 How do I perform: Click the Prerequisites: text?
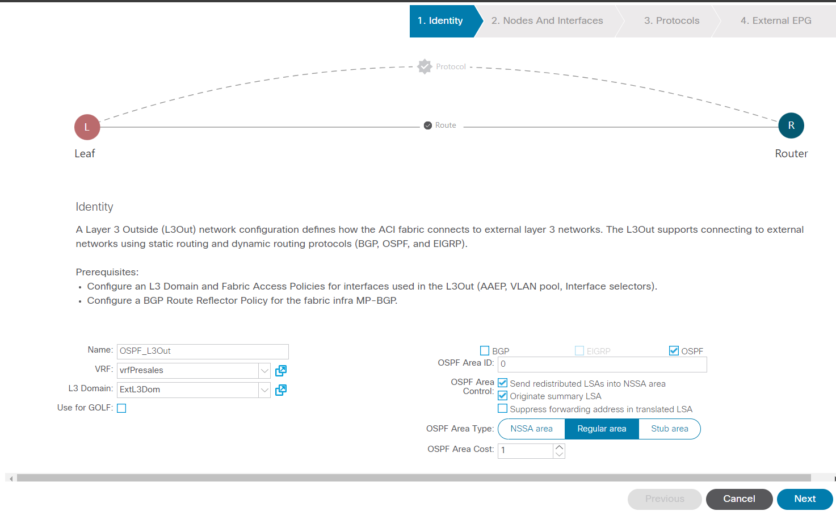pyautogui.click(x=107, y=272)
